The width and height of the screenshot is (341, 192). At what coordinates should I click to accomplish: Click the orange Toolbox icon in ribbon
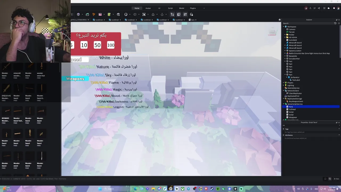[x=94, y=14]
